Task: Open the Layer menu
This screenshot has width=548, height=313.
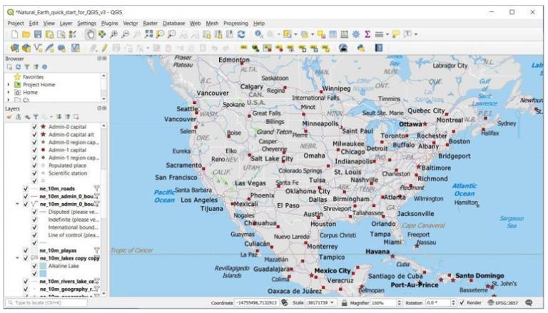Action: pyautogui.click(x=66, y=24)
